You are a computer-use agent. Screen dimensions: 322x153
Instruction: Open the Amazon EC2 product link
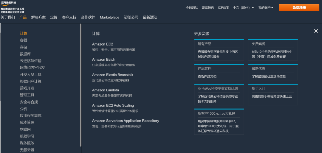(x=103, y=44)
